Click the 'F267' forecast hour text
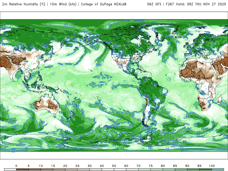228x171 pixels. pyautogui.click(x=170, y=4)
